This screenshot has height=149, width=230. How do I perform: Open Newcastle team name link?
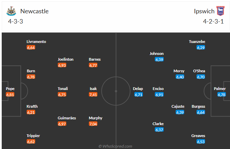[34, 11]
